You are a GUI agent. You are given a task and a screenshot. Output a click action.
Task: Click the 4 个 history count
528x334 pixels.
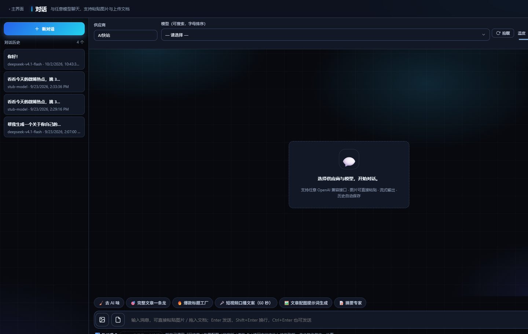pos(80,42)
